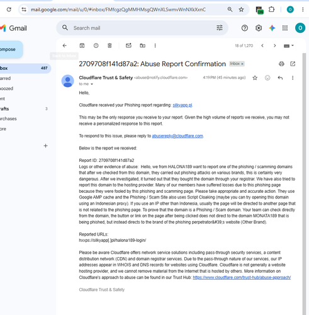Click the reported URL halona189-login text
The height and width of the screenshot is (315, 309).
[x=113, y=240]
